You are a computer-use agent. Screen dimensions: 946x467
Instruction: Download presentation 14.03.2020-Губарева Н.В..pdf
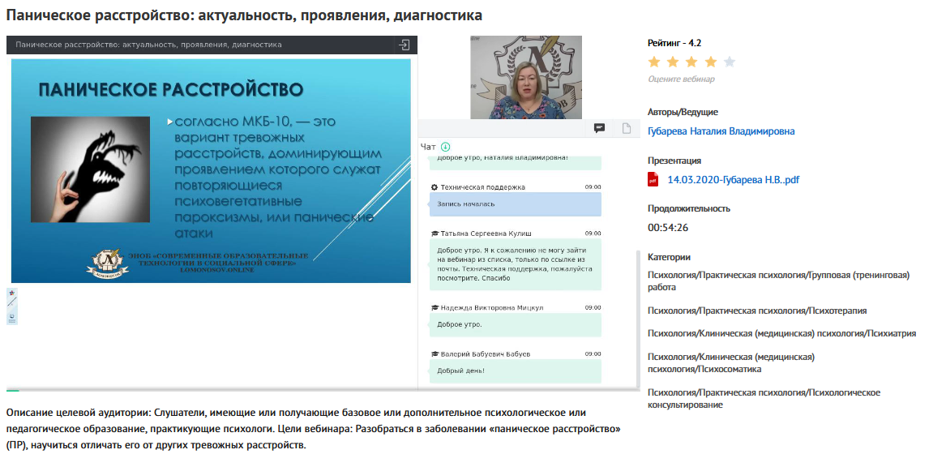[733, 180]
